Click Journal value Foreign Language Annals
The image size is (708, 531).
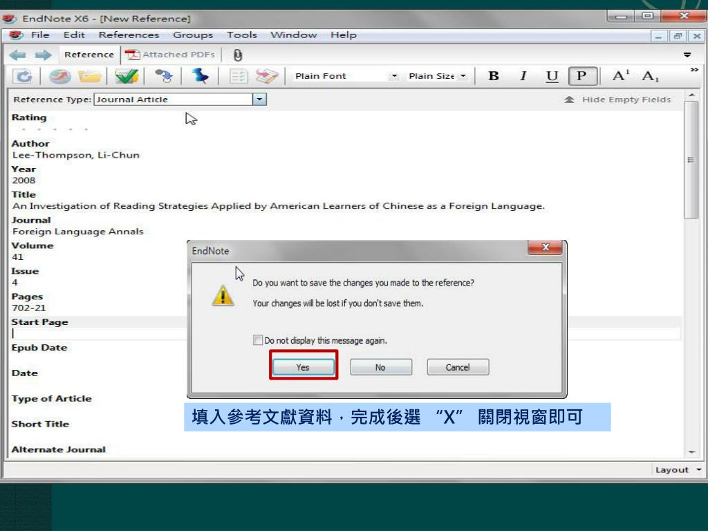[77, 231]
